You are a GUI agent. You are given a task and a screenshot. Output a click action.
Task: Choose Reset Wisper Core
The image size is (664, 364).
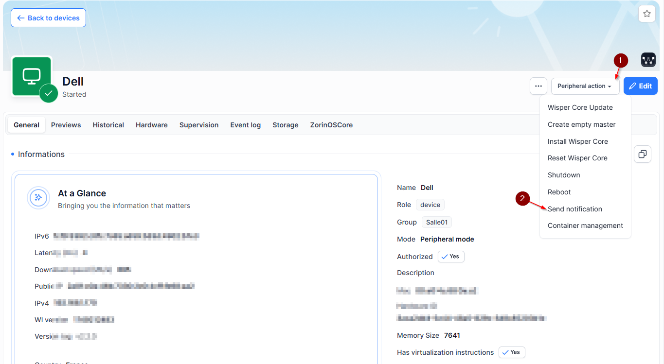pos(577,158)
